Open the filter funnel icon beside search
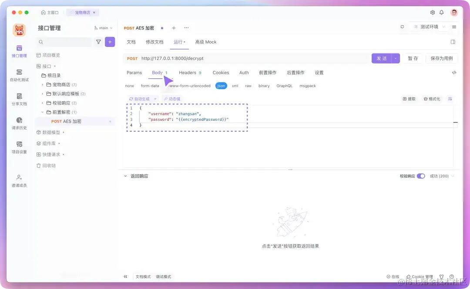470x289 pixels. (x=98, y=42)
